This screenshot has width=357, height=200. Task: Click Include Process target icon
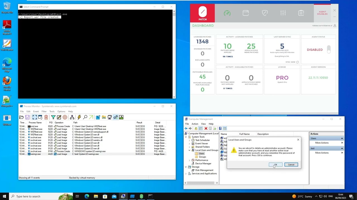point(65,117)
